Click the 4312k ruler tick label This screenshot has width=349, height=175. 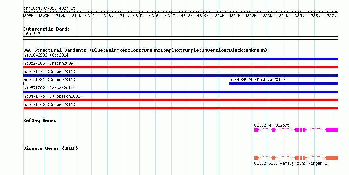(x=91, y=16)
